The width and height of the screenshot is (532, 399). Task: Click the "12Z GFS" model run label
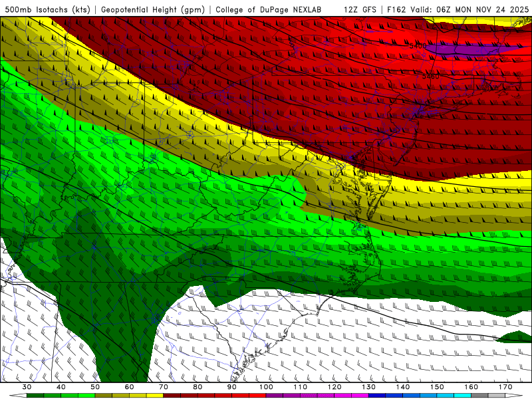pyautogui.click(x=360, y=9)
